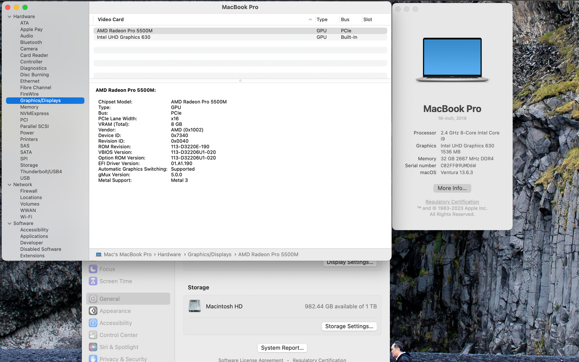The image size is (579, 362).
Task: Click the Screen Time hourglass icon
Action: coord(93,281)
